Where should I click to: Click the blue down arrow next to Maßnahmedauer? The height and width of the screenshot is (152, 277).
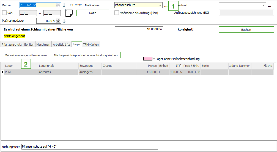(x=64, y=21)
